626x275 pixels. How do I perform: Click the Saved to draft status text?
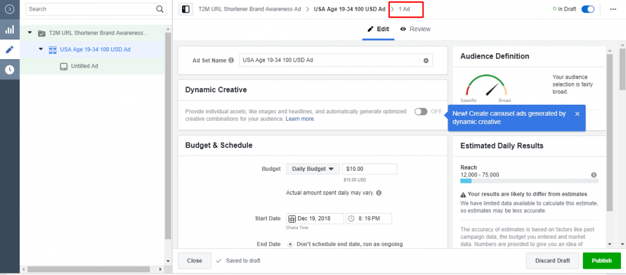click(x=243, y=261)
